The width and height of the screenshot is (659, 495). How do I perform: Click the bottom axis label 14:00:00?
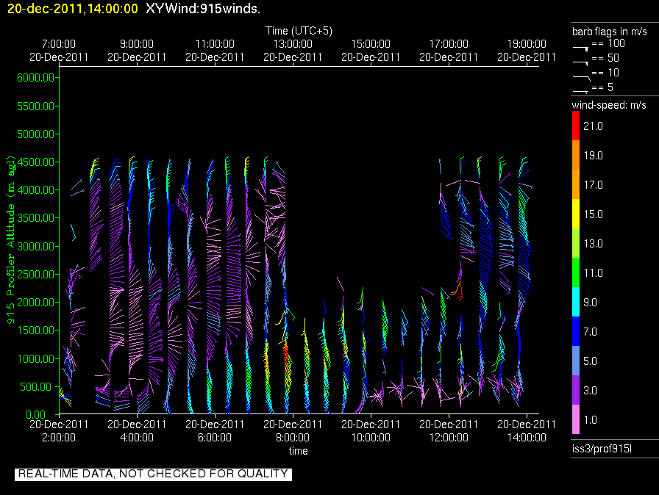(527, 438)
